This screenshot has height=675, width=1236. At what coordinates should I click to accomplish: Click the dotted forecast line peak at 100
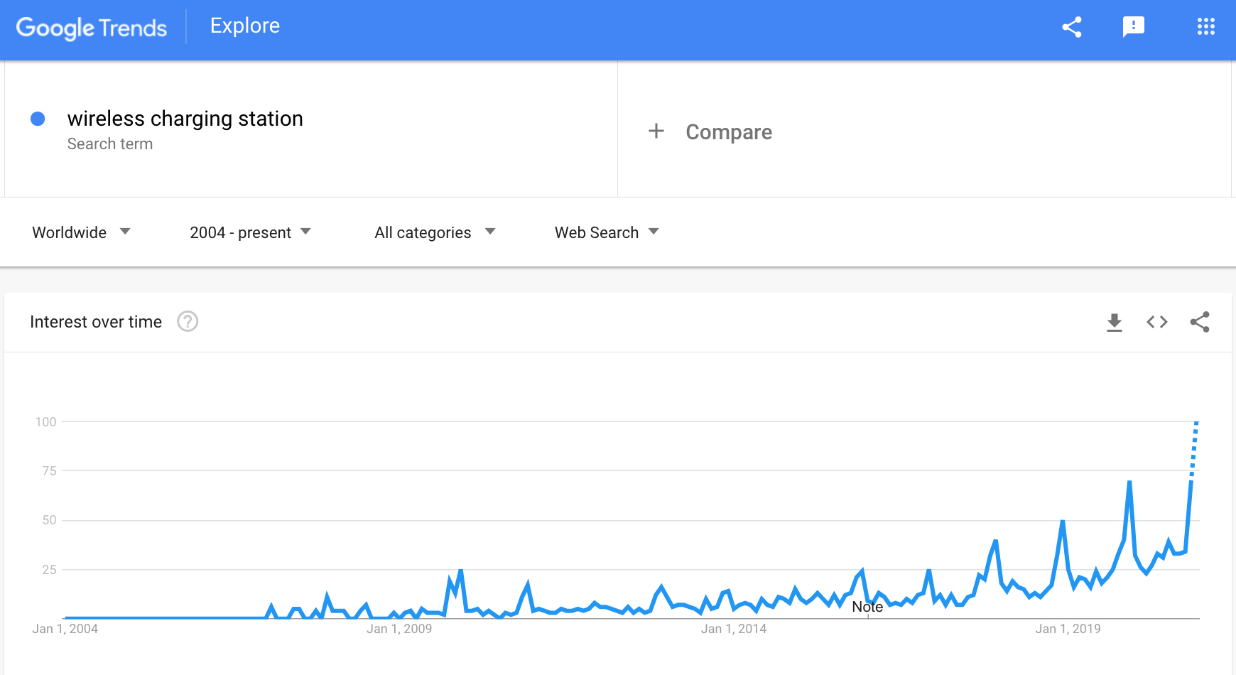click(x=1196, y=423)
